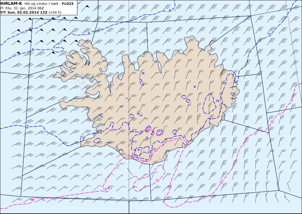Select the '(+54 h)' forecast offset text
Screen dimensions: 302x214
tap(55, 12)
